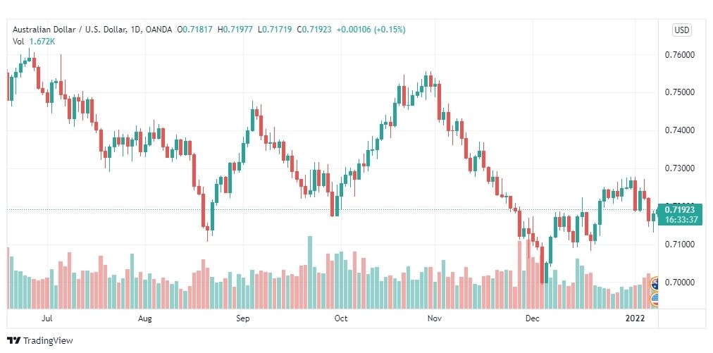The image size is (713, 353).
Task: Click the Australian flag event icon
Action: 655,284
